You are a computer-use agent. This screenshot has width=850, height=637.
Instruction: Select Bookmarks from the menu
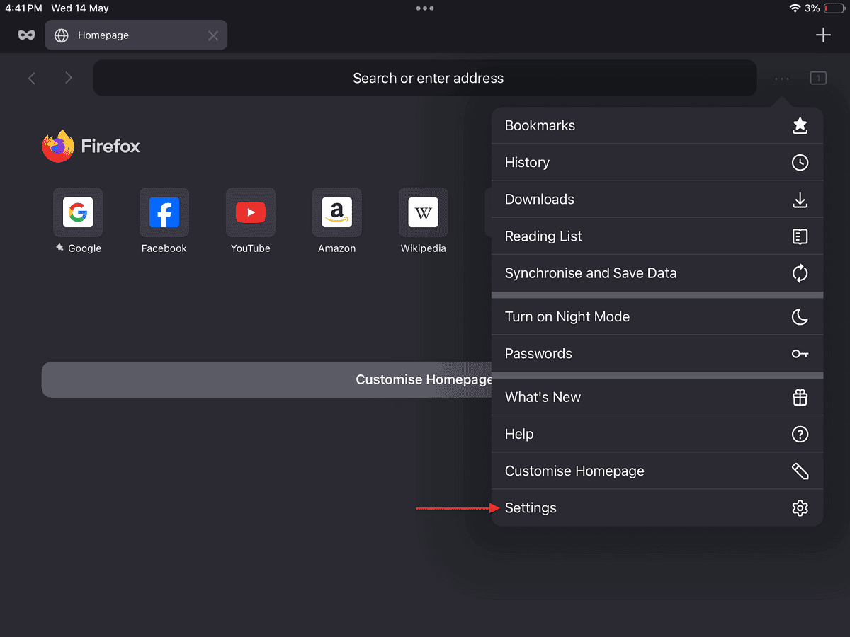coord(657,126)
